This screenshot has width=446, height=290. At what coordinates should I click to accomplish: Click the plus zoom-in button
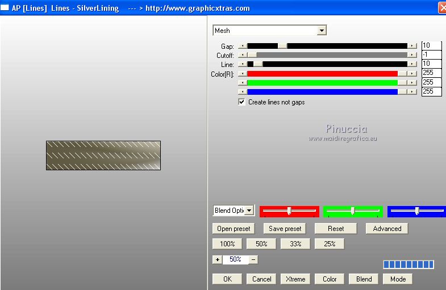coord(217,259)
